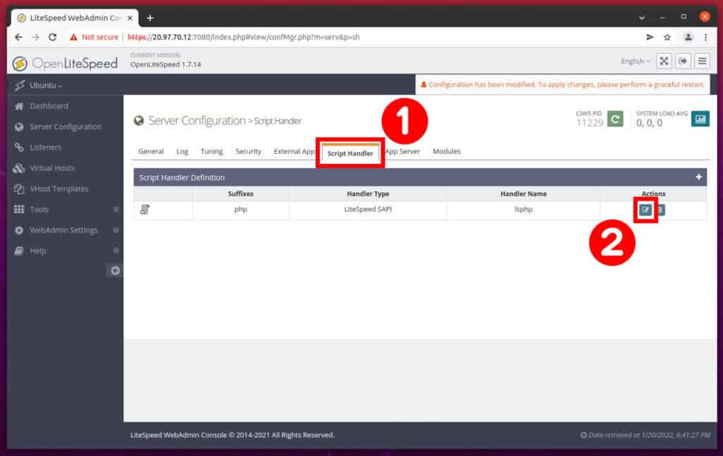Click the Not secure warning badge

pos(94,37)
